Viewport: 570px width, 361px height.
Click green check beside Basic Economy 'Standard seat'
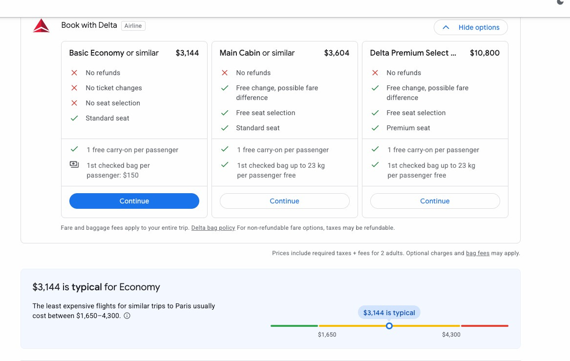coord(74,119)
